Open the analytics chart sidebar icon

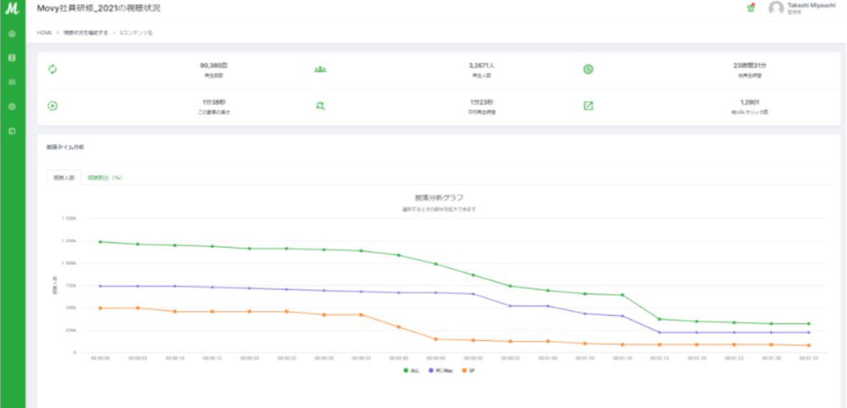click(x=11, y=82)
